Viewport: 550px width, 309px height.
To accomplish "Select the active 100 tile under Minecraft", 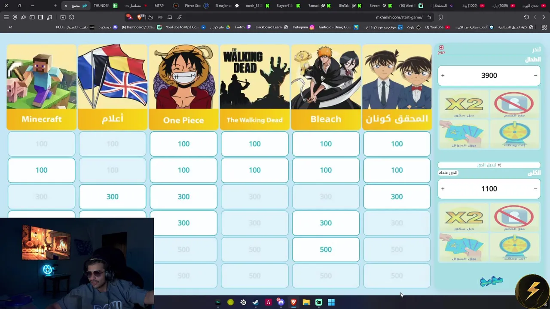I will pyautogui.click(x=41, y=170).
